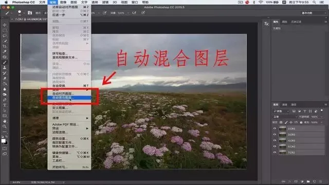The image size is (329, 185).
Task: Toggle lock all padlock icon
Action: tap(301, 122)
